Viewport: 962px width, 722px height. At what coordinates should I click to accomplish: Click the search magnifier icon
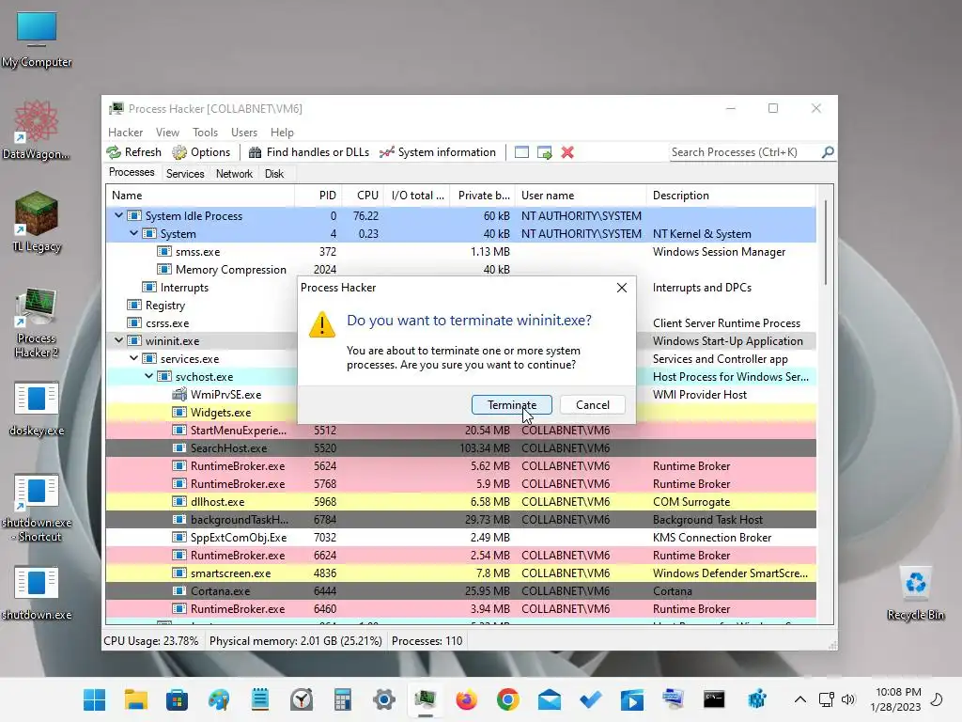click(x=828, y=151)
